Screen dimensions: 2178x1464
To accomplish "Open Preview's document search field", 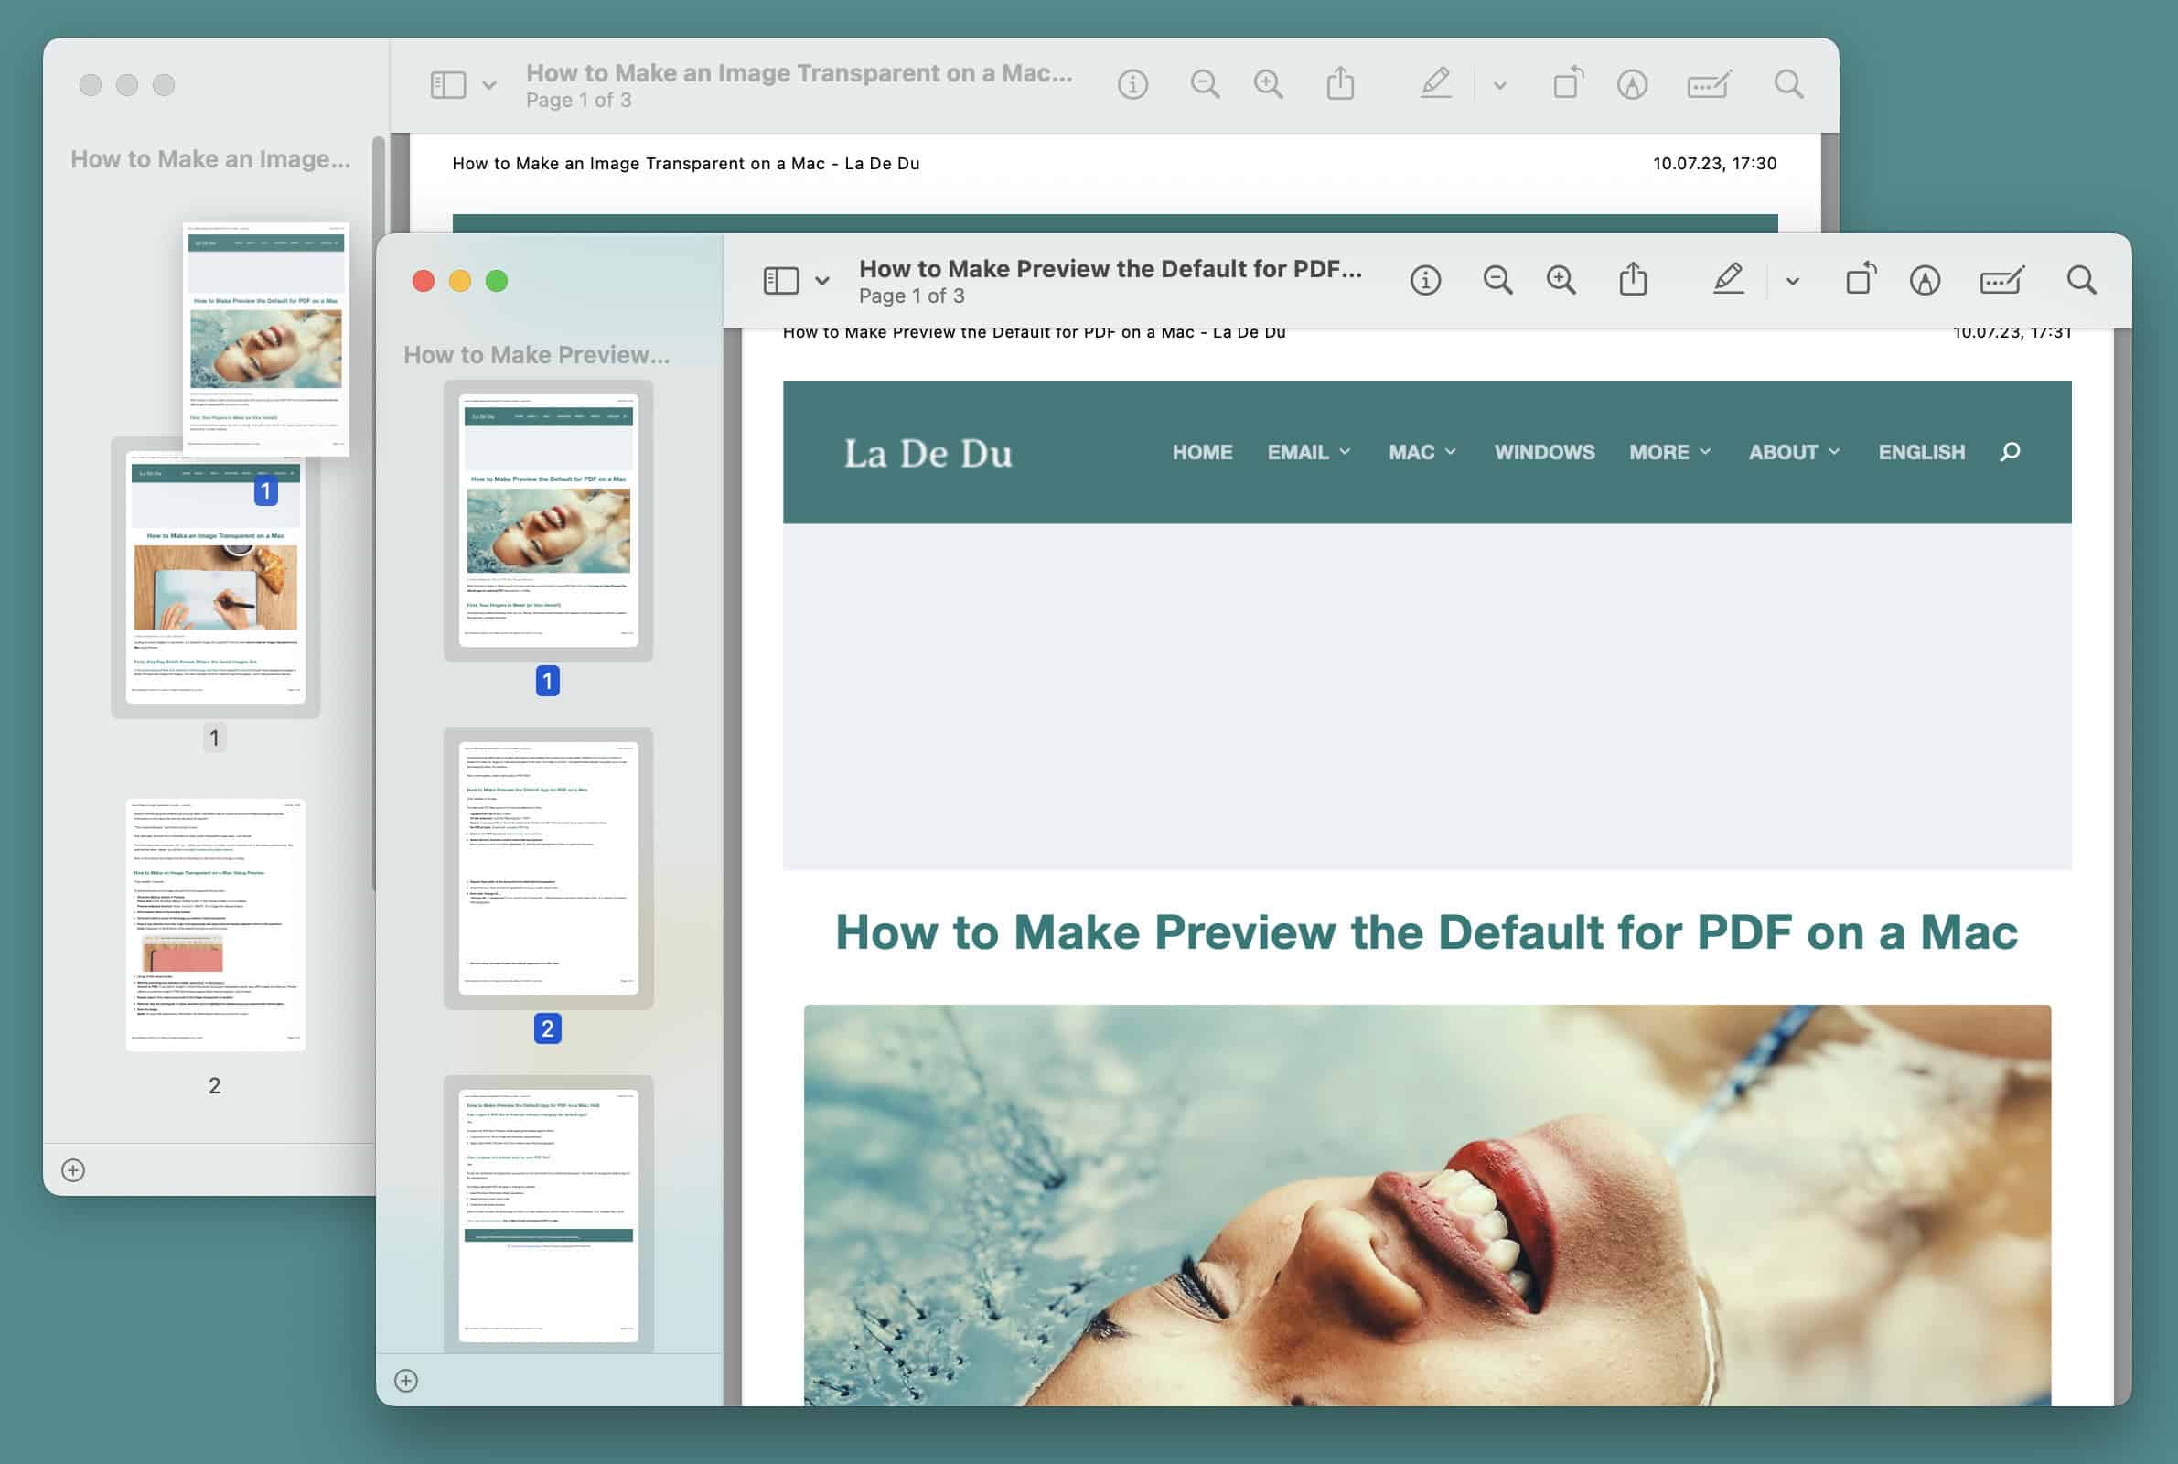I will (x=2080, y=279).
